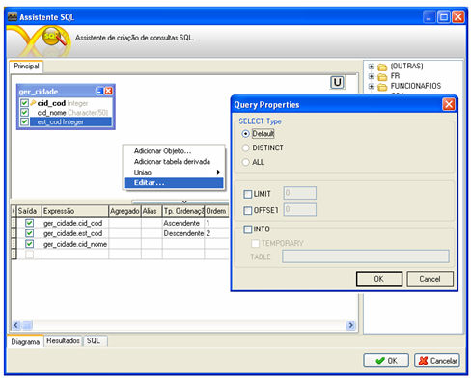The image size is (471, 378).
Task: Click the Alias column header
Action: click(x=152, y=211)
